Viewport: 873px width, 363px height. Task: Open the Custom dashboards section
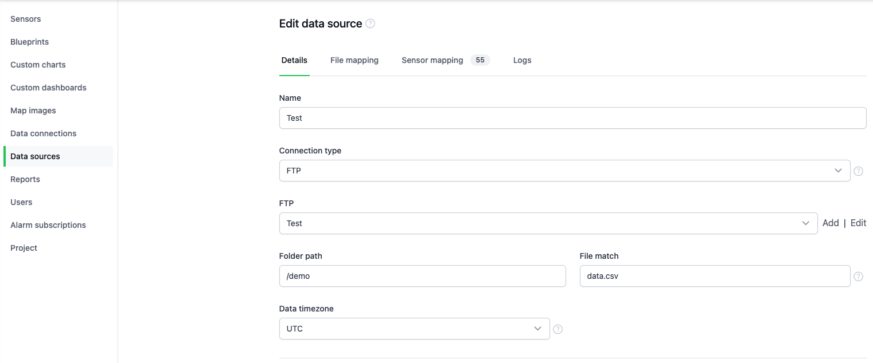(48, 88)
